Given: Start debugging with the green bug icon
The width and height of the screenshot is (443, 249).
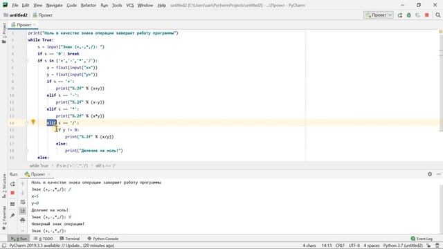Looking at the screenshot, I should click(409, 15).
